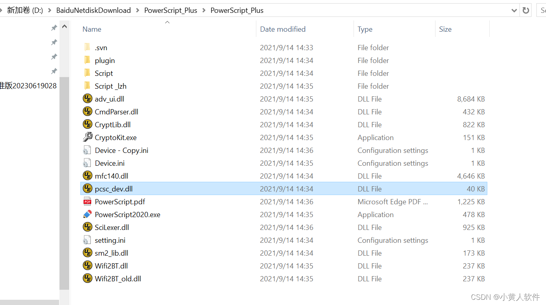Click the second pin icon in navigation pane

pyautogui.click(x=54, y=42)
